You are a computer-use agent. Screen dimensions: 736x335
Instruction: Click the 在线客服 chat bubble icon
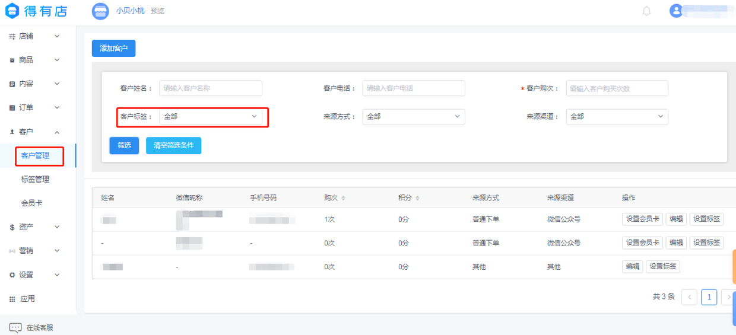(15, 327)
